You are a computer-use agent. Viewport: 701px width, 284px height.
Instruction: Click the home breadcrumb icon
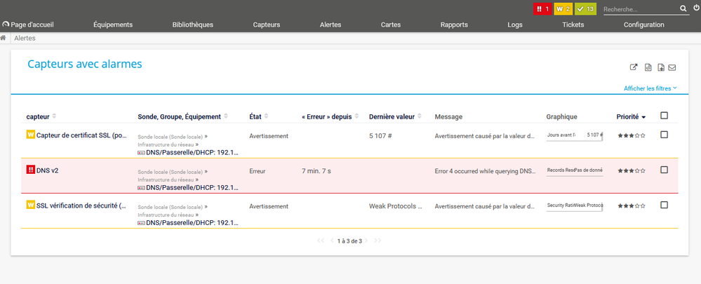tap(4, 38)
